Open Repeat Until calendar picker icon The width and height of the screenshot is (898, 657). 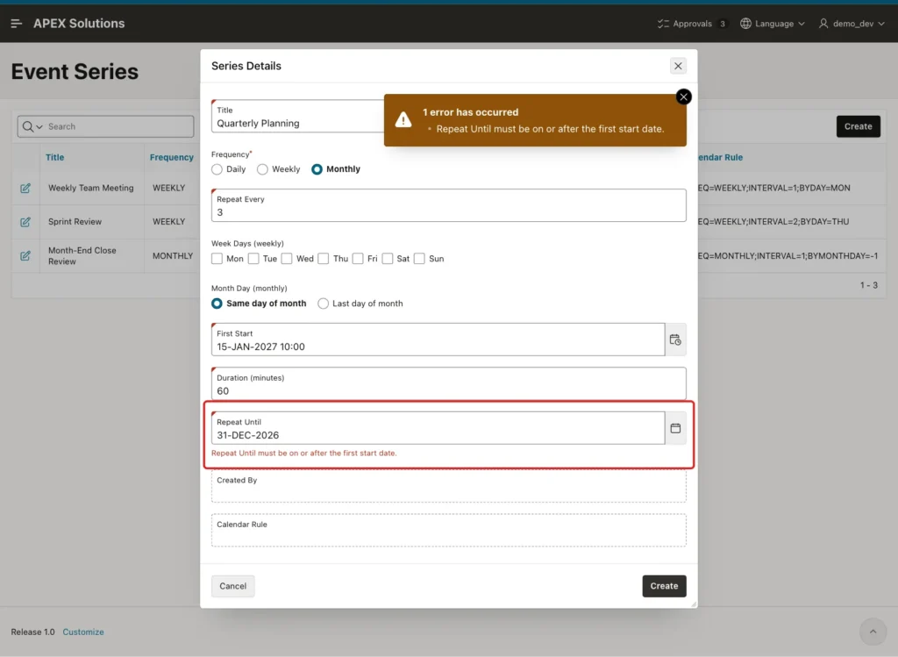pyautogui.click(x=676, y=428)
